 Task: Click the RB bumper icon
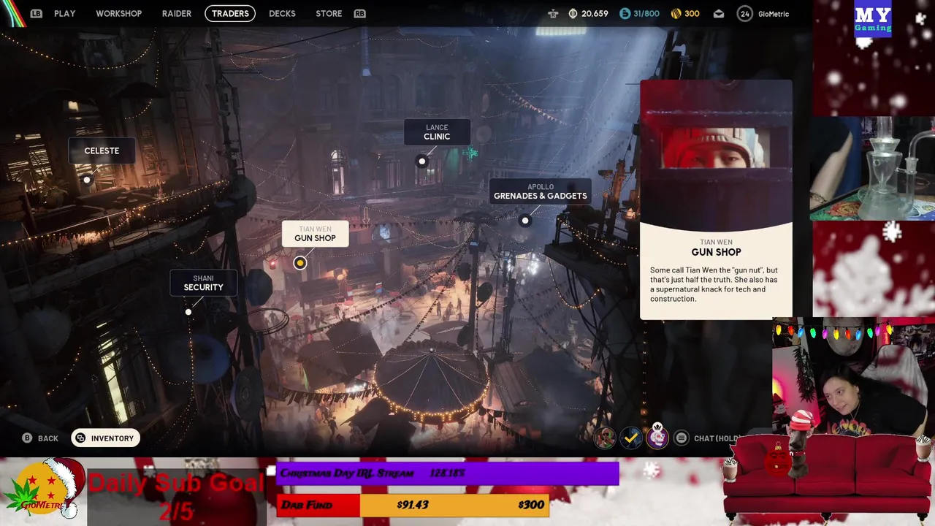tap(359, 13)
